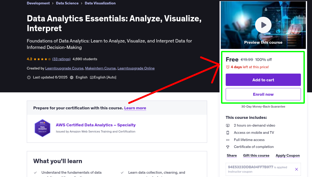Play the course preview video
312x177 pixels.
pos(263,25)
